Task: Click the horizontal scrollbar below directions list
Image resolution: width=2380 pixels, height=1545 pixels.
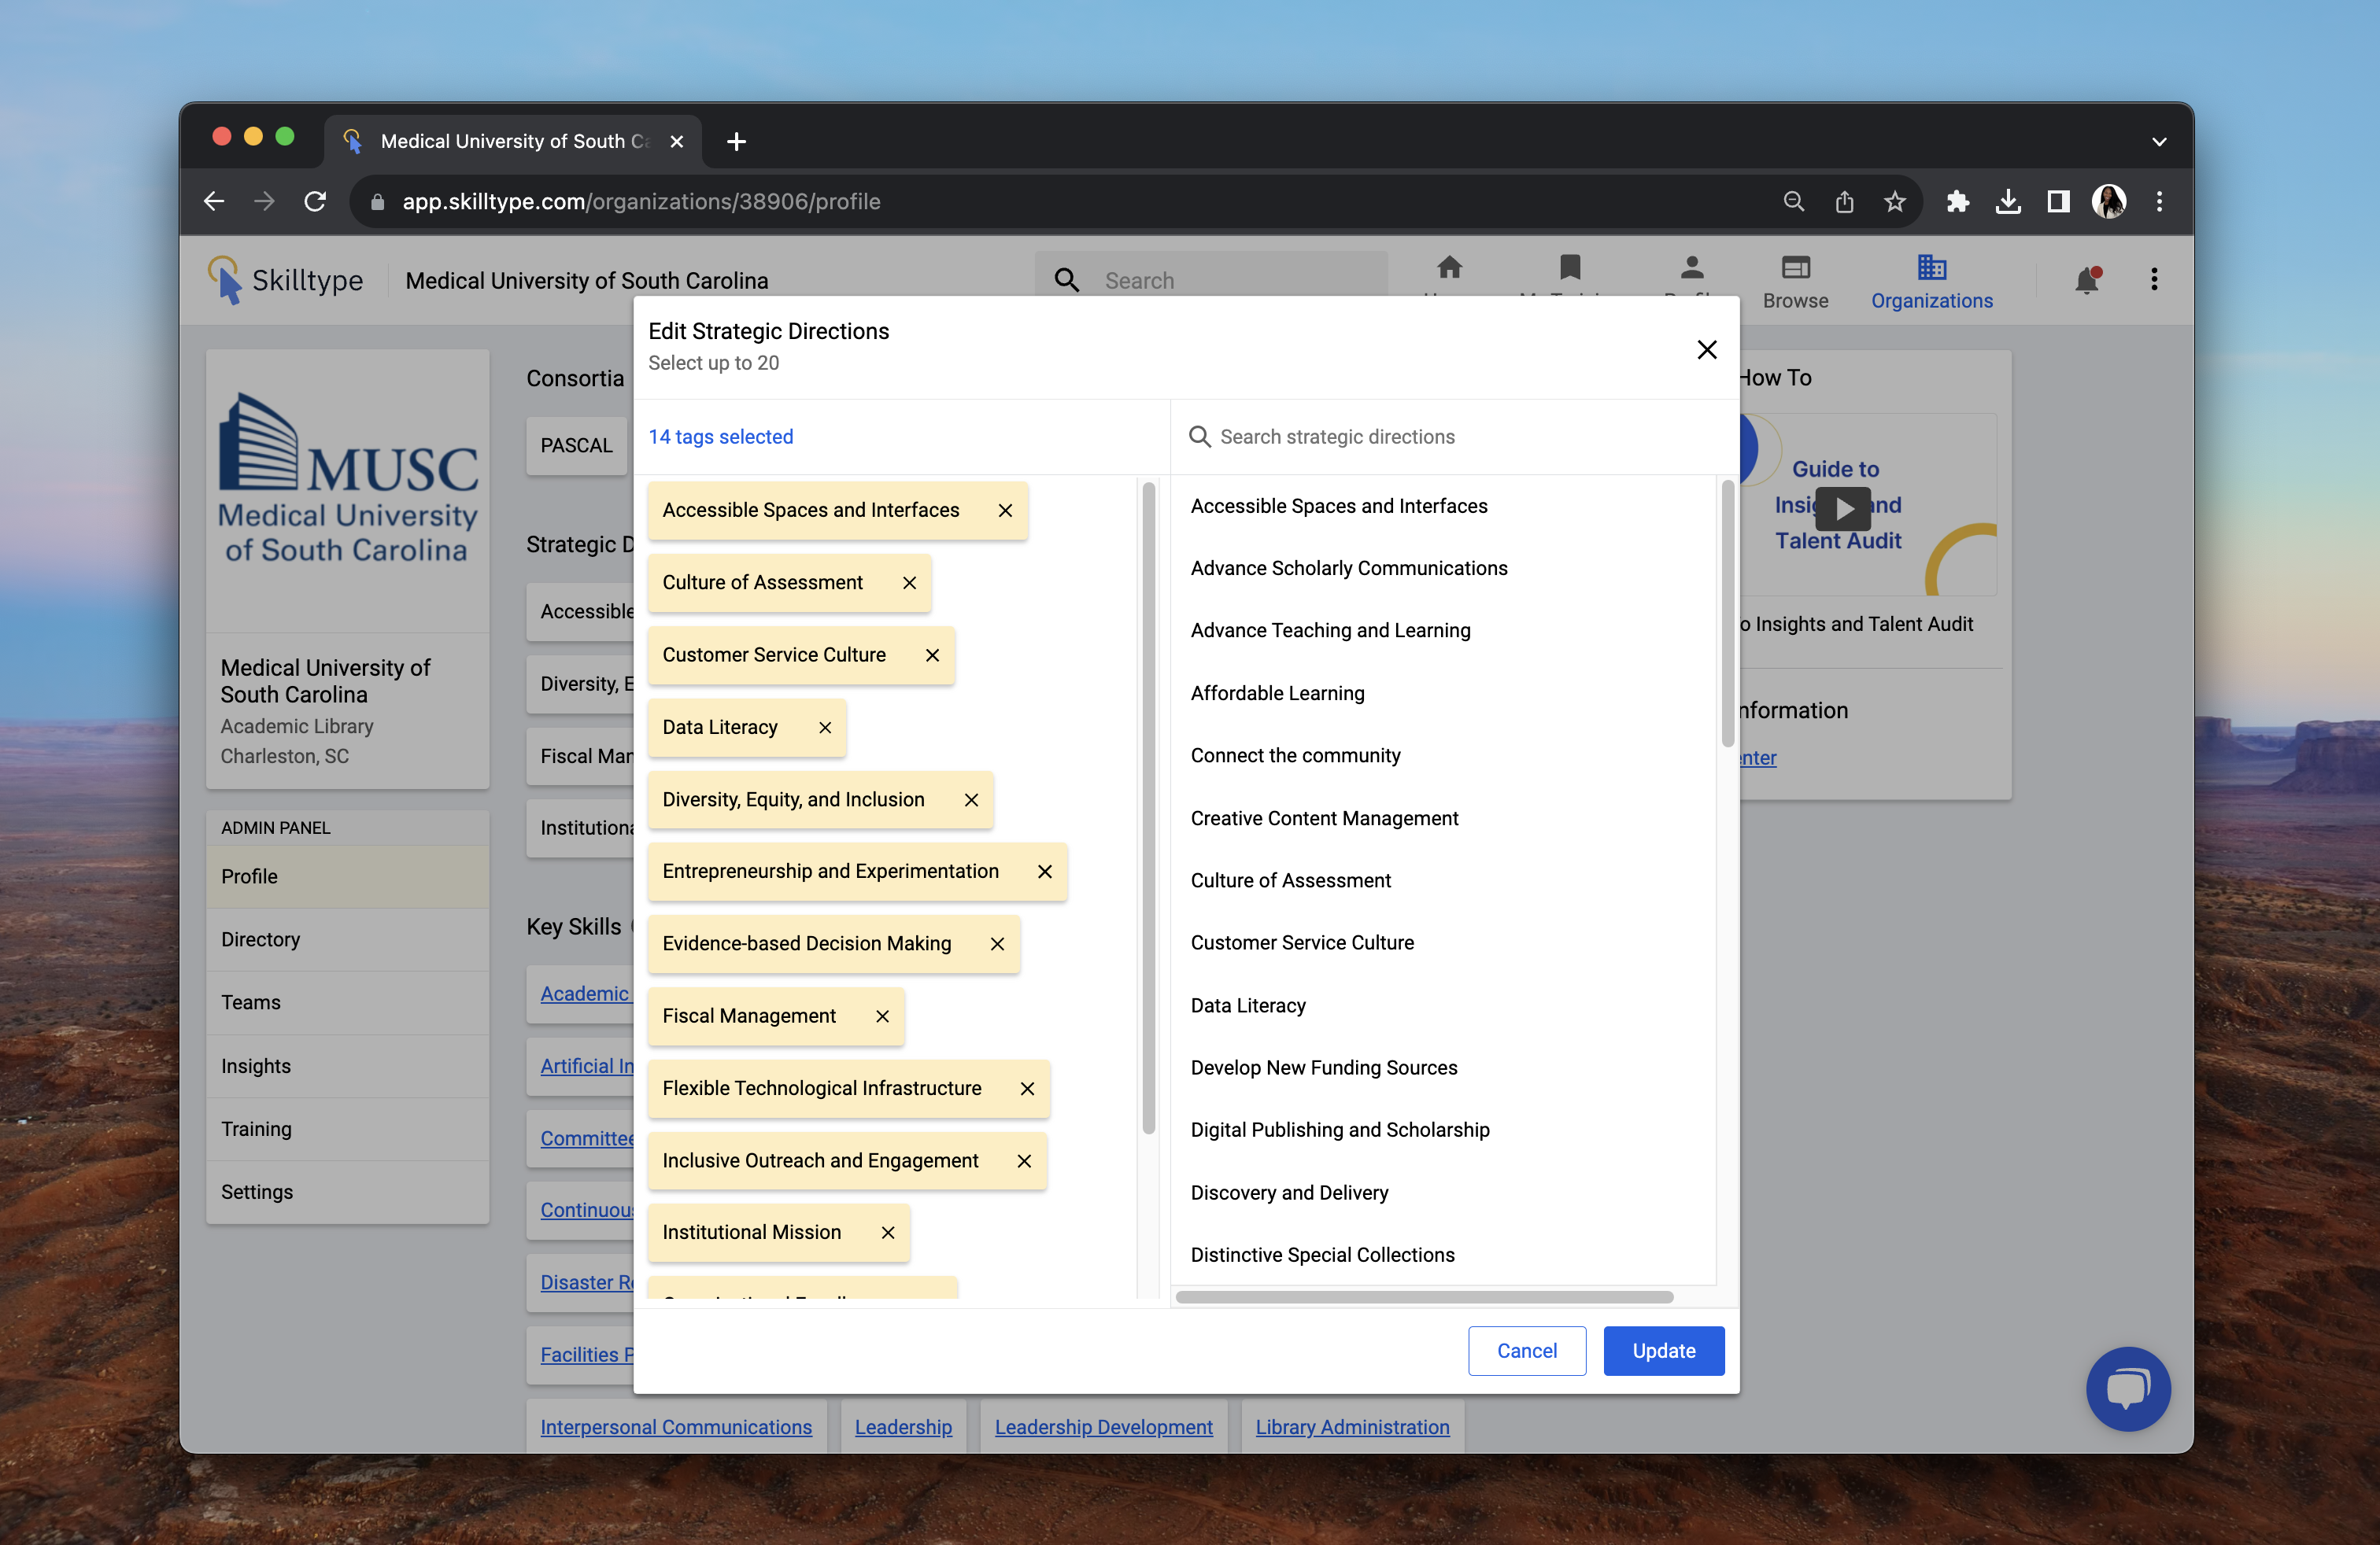Action: pos(1423,1297)
